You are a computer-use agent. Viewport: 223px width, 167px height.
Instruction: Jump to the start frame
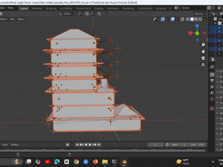77,145
